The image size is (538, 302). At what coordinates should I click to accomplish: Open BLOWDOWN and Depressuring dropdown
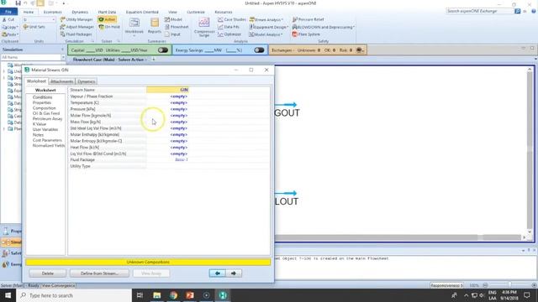point(323,27)
